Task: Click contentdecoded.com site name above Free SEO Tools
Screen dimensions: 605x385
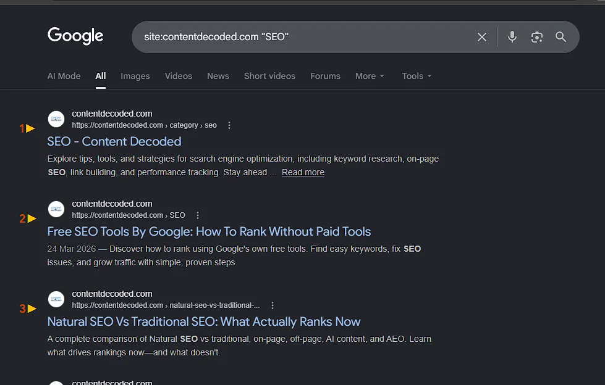Action: [112, 204]
